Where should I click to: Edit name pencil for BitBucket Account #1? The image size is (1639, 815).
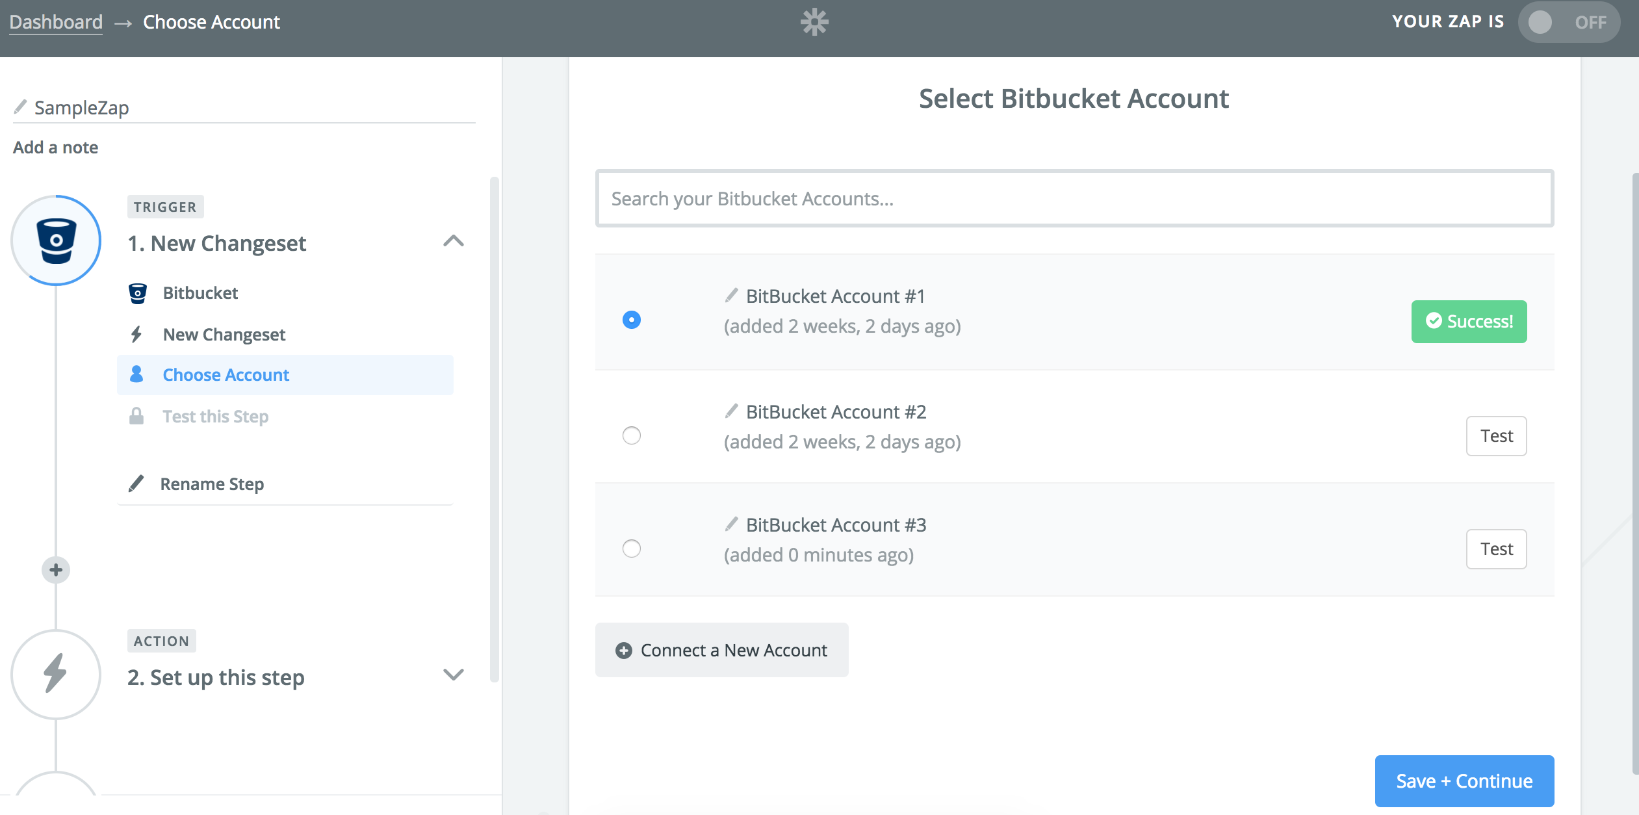click(732, 296)
